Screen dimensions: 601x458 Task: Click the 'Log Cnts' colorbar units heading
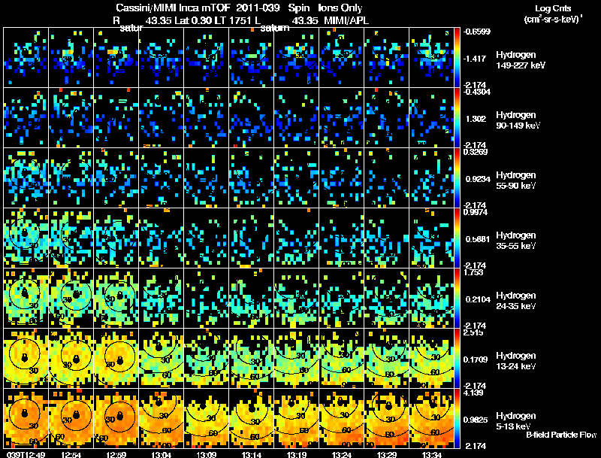point(553,8)
